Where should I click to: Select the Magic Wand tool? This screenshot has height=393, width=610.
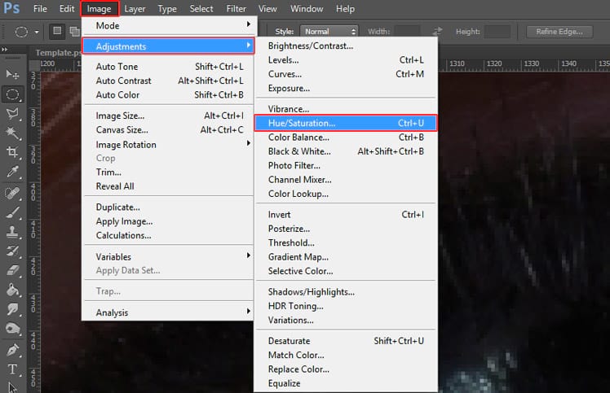(12, 133)
